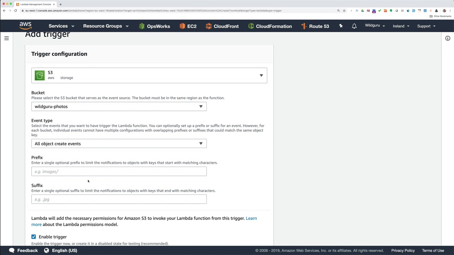Open the OpsWorks shortcut in the navbar

(x=154, y=26)
